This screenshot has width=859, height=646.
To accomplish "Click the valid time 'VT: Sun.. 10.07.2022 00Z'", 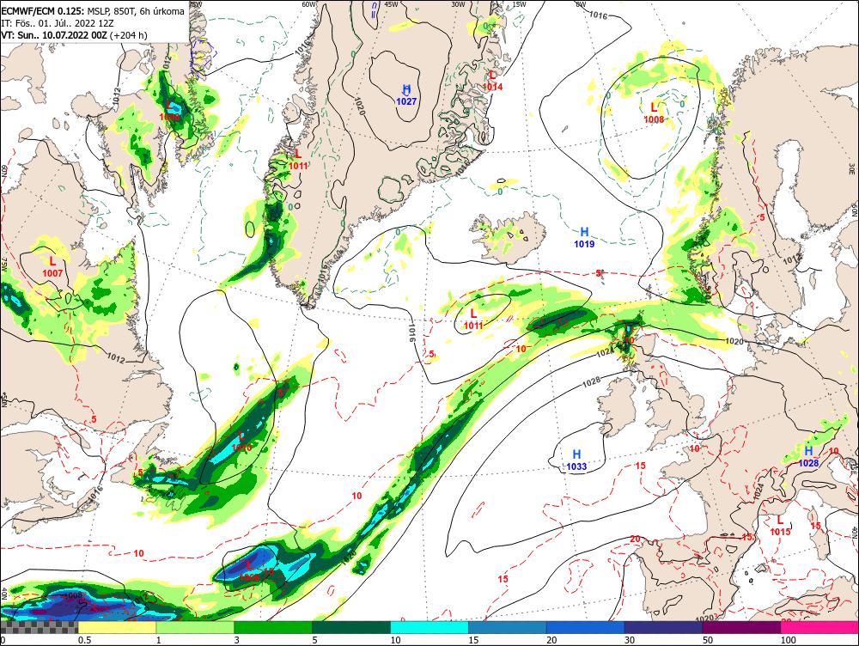I will (54, 35).
